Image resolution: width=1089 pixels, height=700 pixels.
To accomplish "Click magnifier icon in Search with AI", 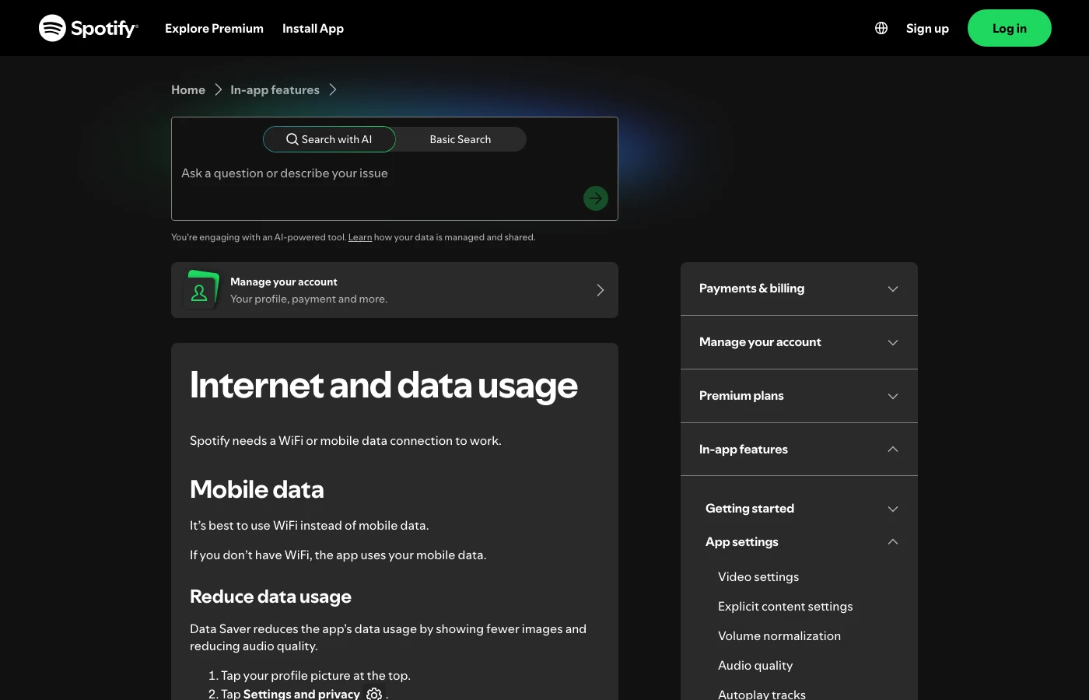I will coord(292,139).
